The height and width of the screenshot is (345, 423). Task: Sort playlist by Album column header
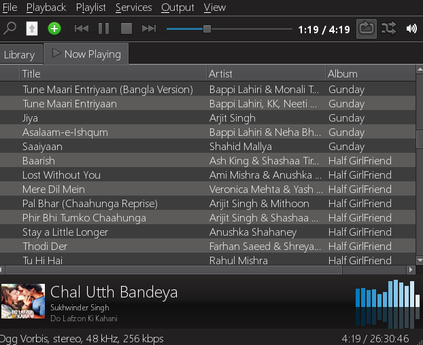(x=371, y=73)
